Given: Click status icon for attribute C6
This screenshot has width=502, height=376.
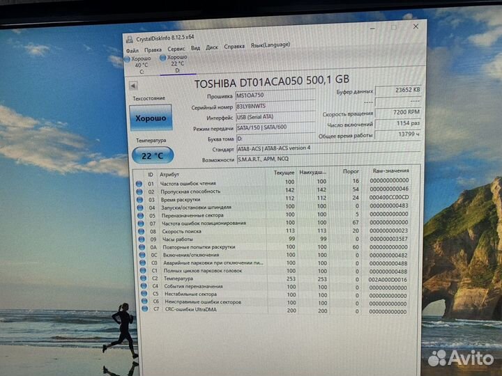Looking at the screenshot, I should (144, 301).
